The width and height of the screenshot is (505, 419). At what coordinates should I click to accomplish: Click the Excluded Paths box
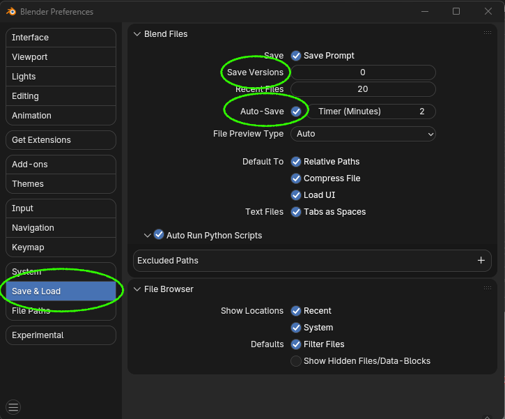(x=312, y=261)
